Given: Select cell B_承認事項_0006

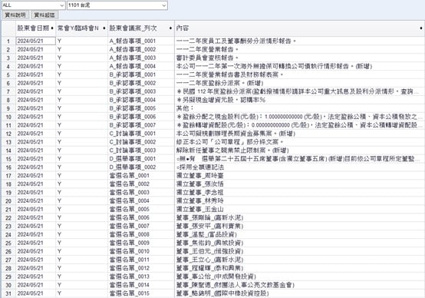Looking at the screenshot, I should point(141,117).
